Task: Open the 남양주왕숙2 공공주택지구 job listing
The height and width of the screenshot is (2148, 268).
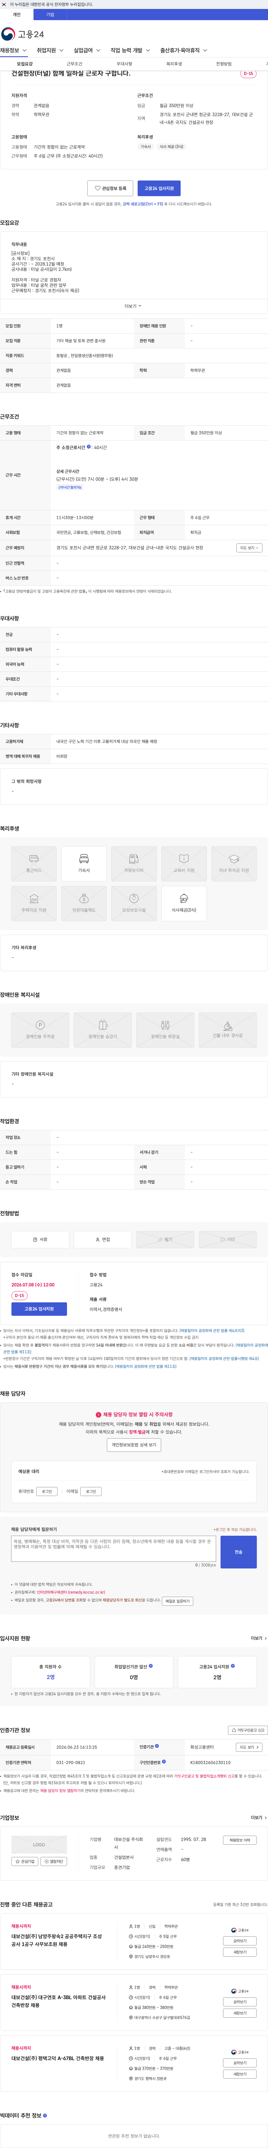Action: [x=57, y=1940]
